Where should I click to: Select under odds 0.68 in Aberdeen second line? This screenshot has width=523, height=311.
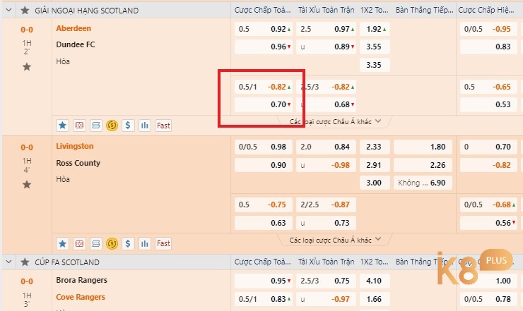click(x=326, y=104)
